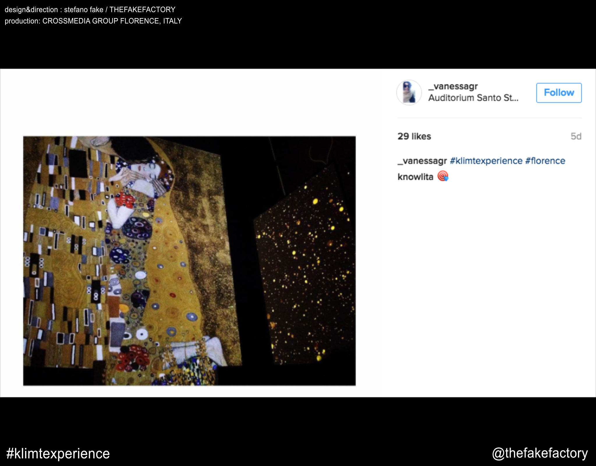Click the target emoji in knowlita's comment
Image resolution: width=596 pixels, height=466 pixels.
(443, 176)
